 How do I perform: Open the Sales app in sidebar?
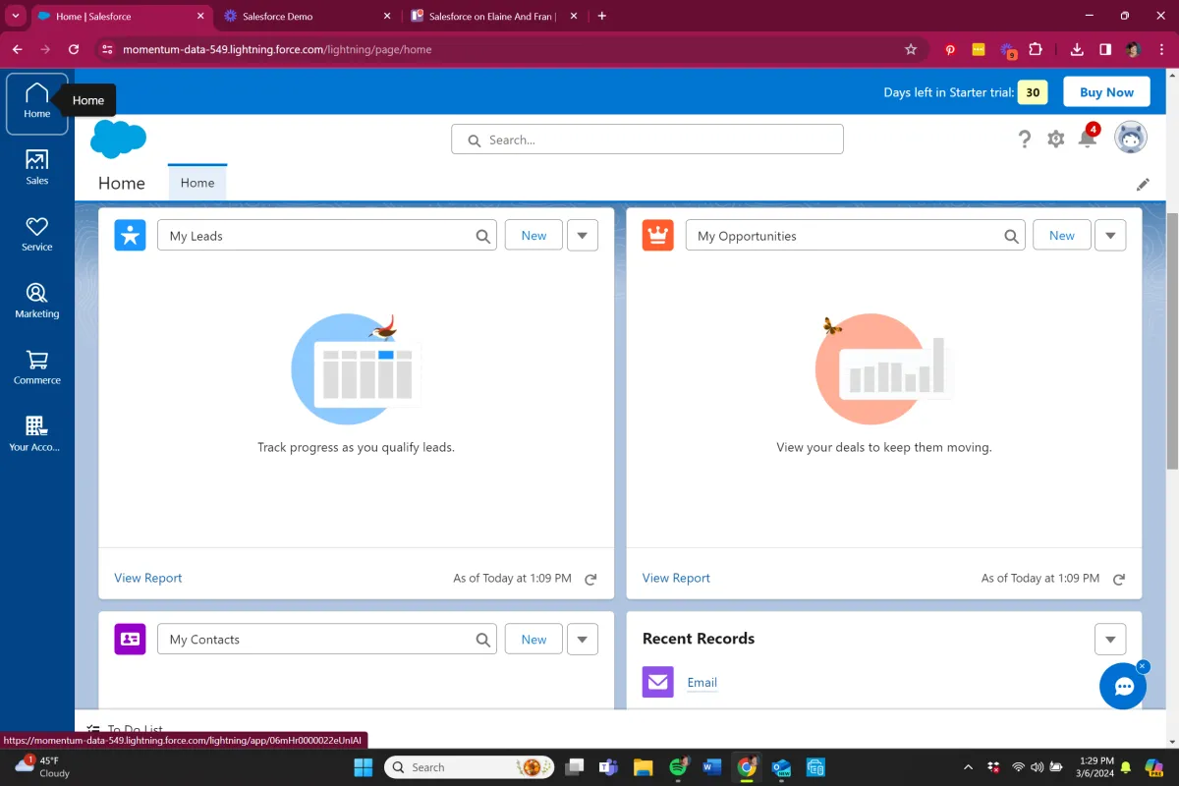[x=36, y=167]
